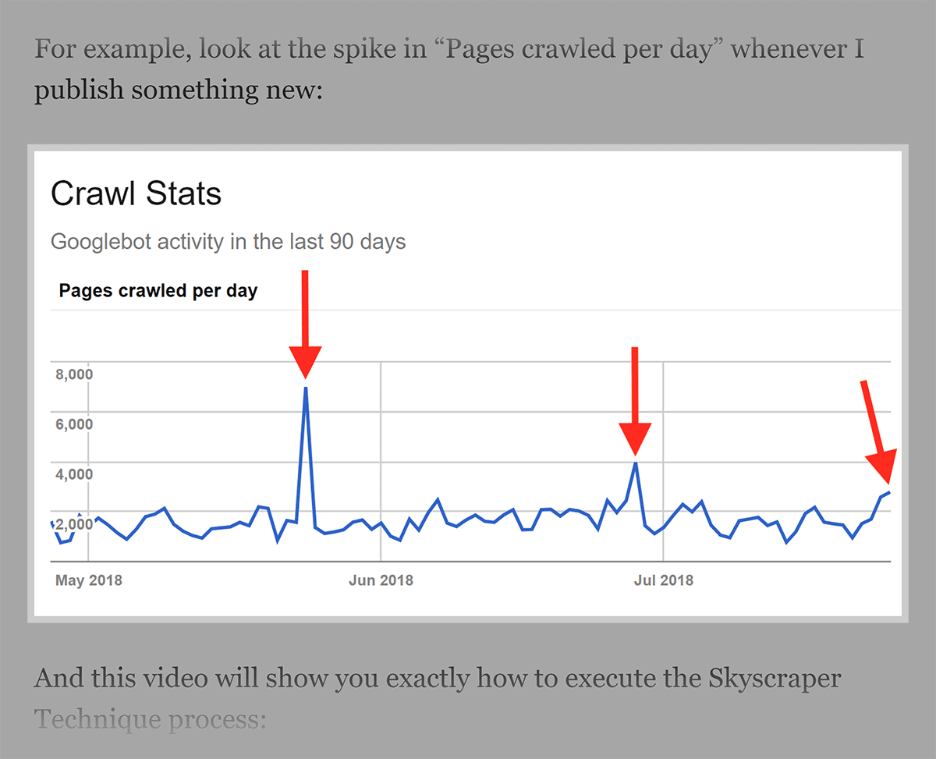This screenshot has width=936, height=759.
Task: Click the peak of the tallest crawl spike
Action: [305, 388]
